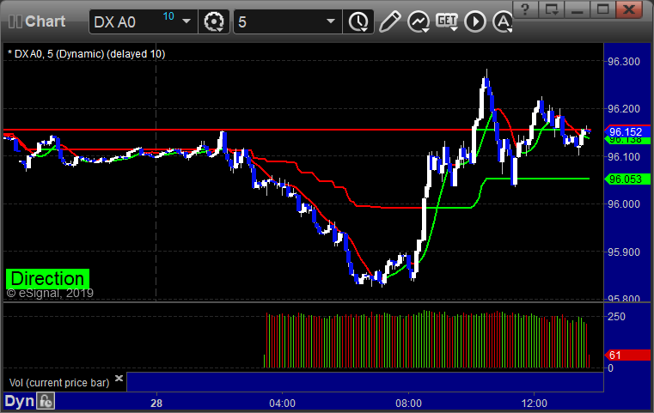Click the pop-out window icon
This screenshot has height=413, width=654.
coord(552,9)
